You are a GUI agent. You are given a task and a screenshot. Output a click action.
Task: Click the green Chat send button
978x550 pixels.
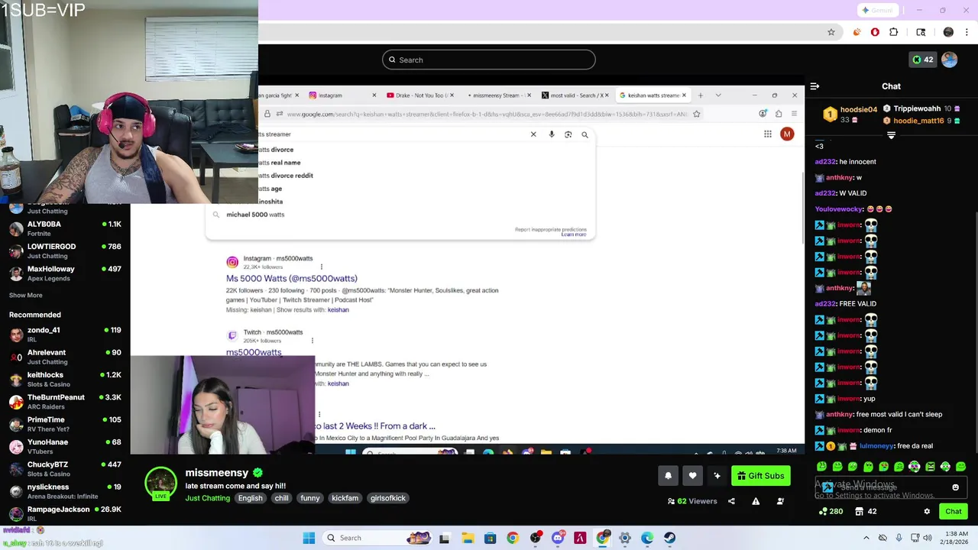coord(954,512)
